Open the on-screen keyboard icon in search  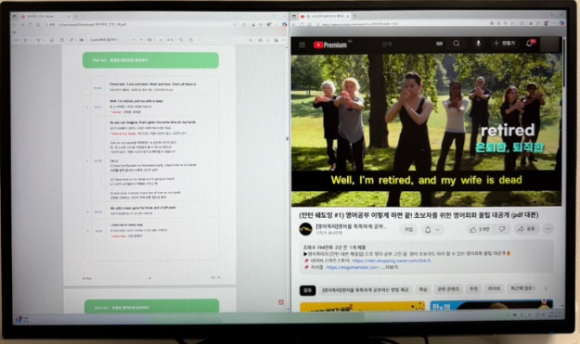pyautogui.click(x=439, y=44)
